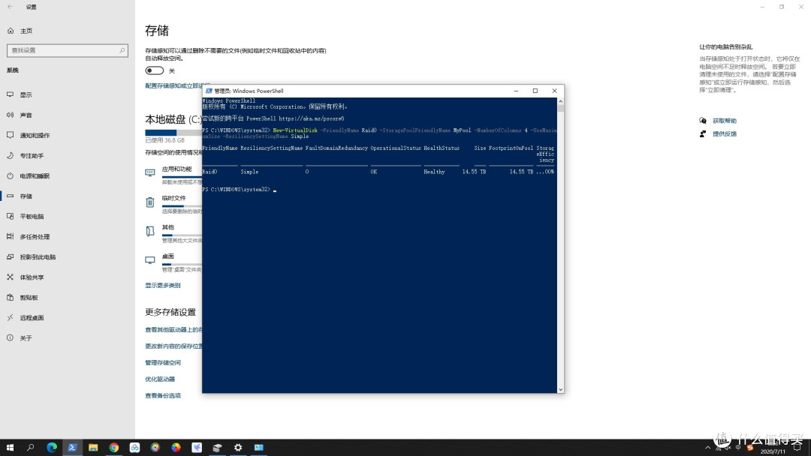Image resolution: width=811 pixels, height=456 pixels.
Task: Click the 获取帮助 (Get help) icon
Action: (701, 121)
